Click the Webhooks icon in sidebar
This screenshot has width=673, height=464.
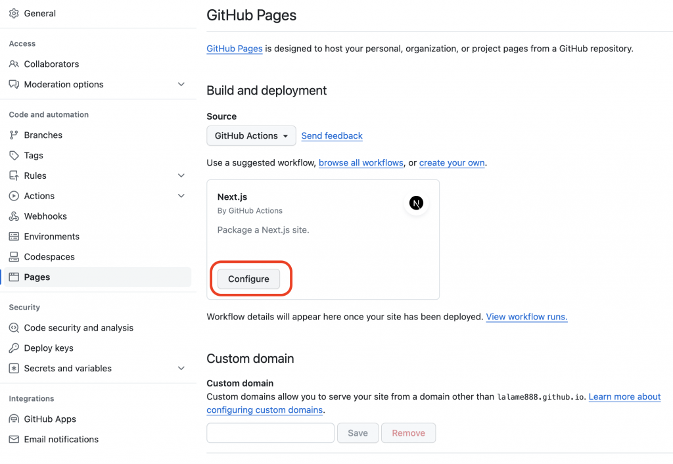(x=14, y=216)
